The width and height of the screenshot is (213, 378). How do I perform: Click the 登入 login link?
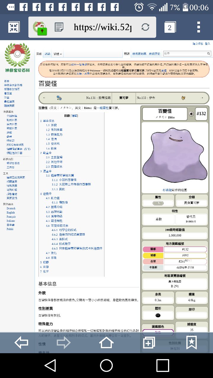[207, 44]
